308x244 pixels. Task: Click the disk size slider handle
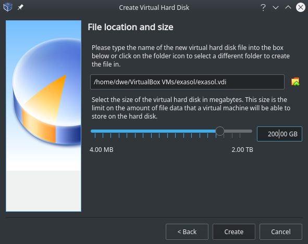[220, 131]
